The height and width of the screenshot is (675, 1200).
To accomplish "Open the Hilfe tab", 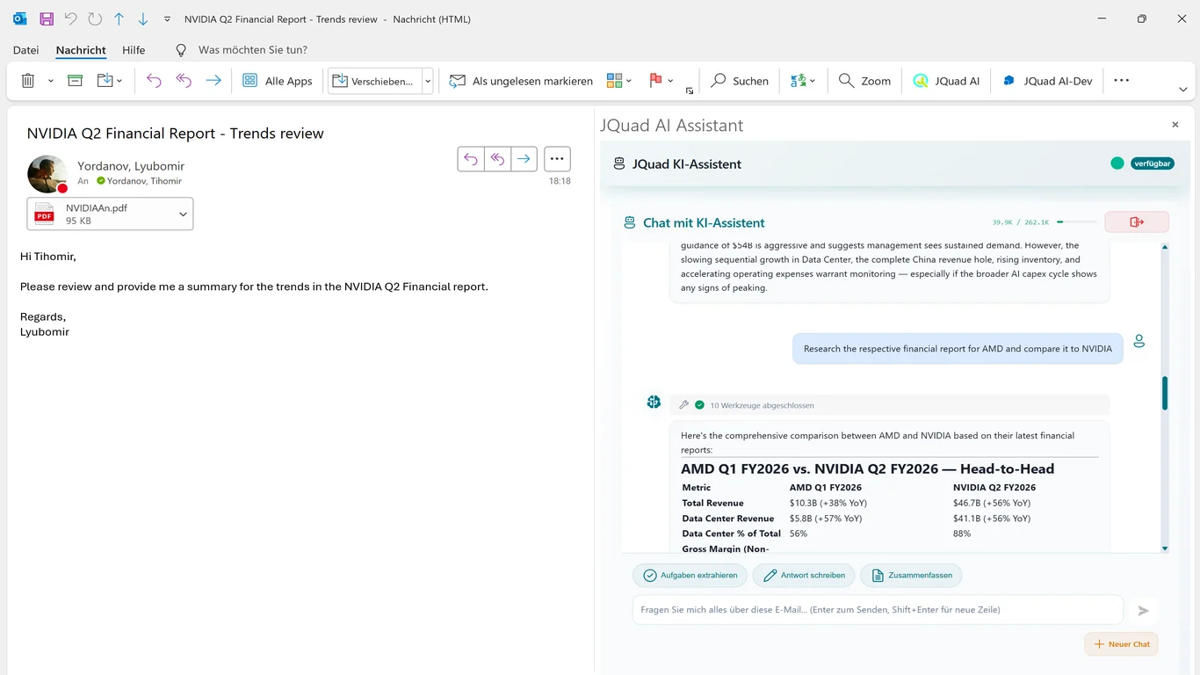I will [134, 50].
